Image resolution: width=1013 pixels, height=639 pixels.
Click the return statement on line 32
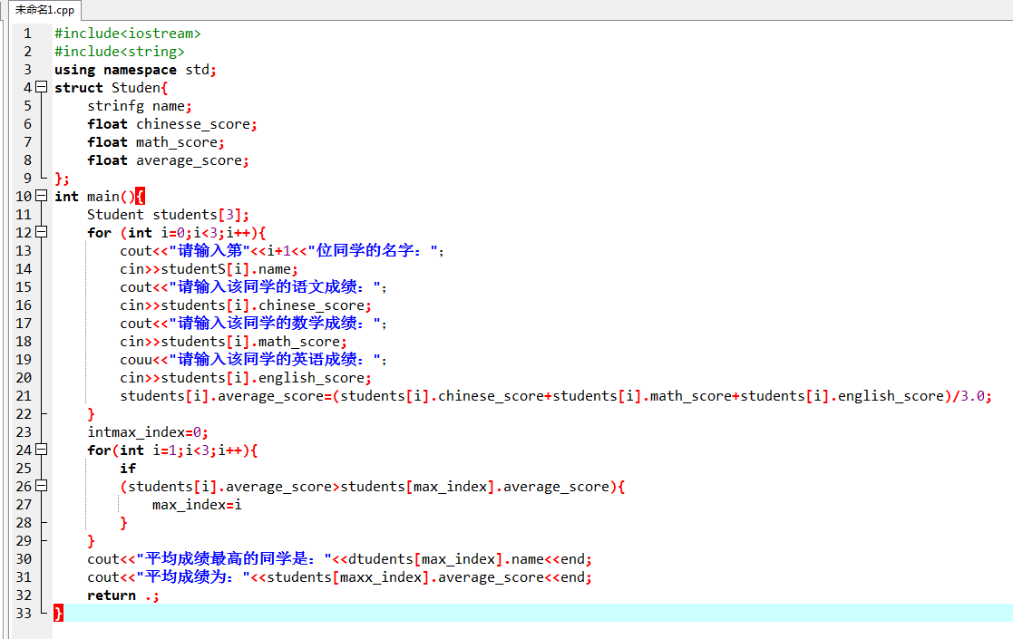[x=112, y=595]
